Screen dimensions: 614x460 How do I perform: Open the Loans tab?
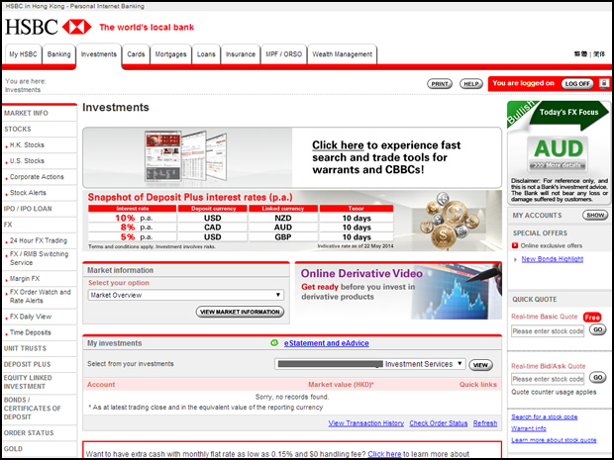click(206, 54)
